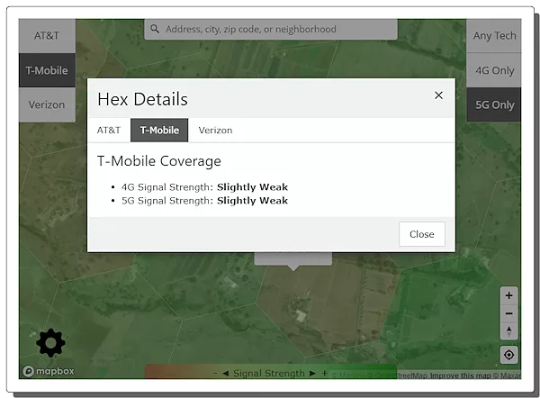This screenshot has height=398, width=540.
Task: Locate me with the geolocate target icon
Action: [509, 355]
